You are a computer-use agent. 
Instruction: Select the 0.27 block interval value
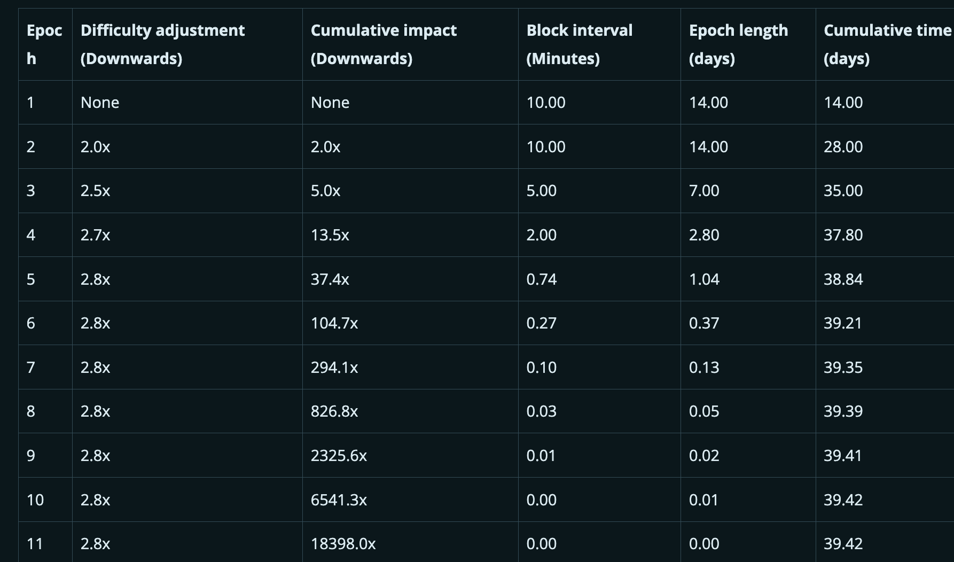(541, 323)
